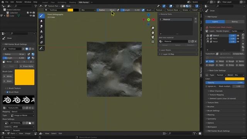The width and height of the screenshot is (247, 139).
Task: Unlink Texture.001 with the X icon
Action: pyautogui.click(x=30, y=108)
